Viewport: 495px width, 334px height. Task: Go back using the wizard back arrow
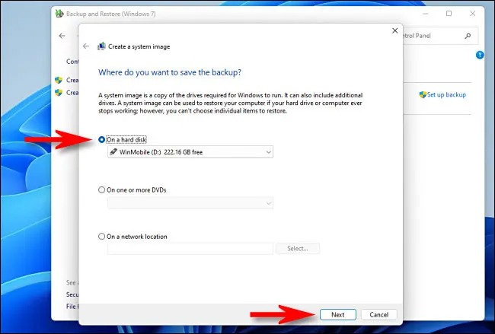pyautogui.click(x=86, y=46)
